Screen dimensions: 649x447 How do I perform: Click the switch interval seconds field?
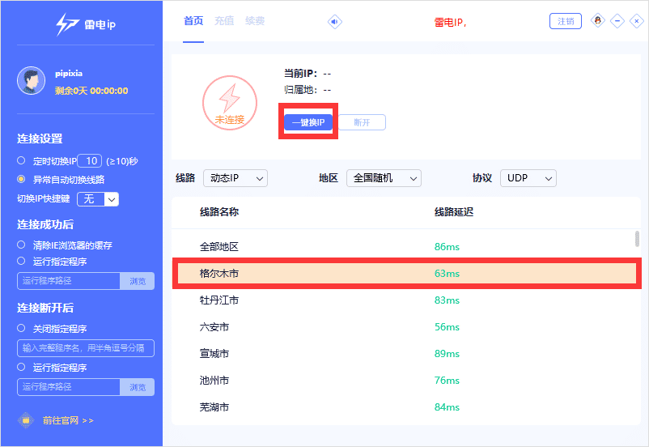pos(90,160)
